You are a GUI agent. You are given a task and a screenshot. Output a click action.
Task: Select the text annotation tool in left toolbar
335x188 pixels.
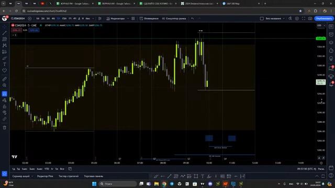pos(5,64)
